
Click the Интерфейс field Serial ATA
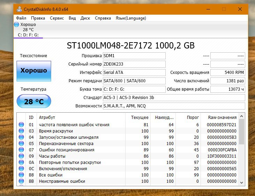134,73
